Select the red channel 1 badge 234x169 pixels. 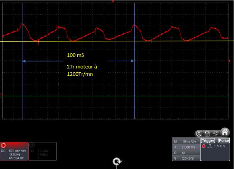point(3,145)
